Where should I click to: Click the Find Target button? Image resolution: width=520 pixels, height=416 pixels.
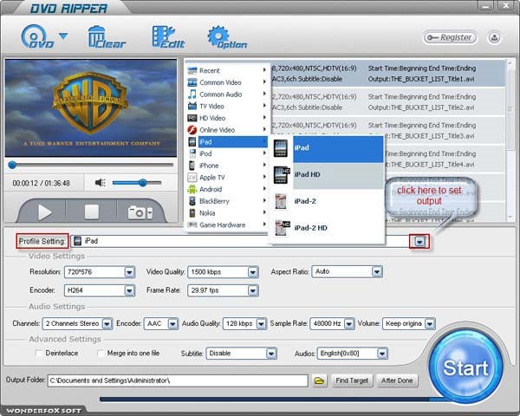tap(352, 380)
